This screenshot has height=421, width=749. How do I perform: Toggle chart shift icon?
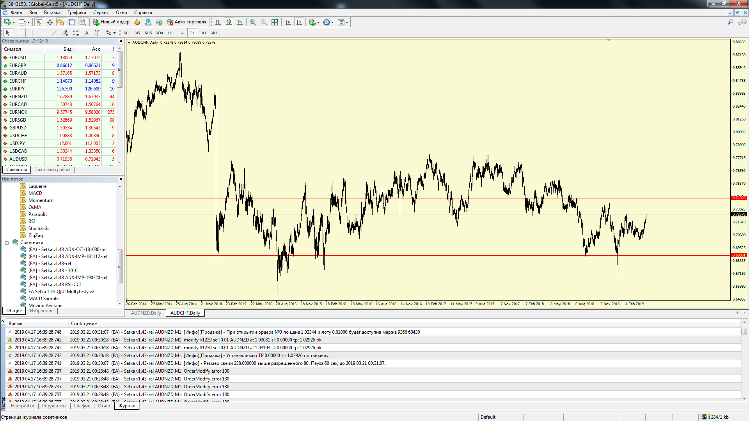click(299, 22)
